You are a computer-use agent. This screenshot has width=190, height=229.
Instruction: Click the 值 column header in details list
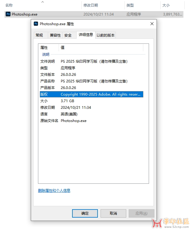[101, 47]
